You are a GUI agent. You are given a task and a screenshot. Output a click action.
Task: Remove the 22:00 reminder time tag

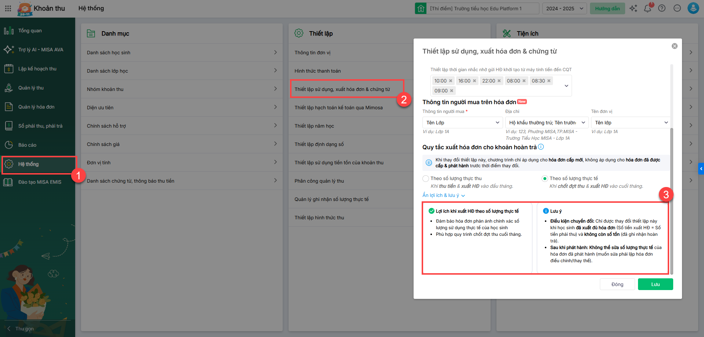[x=499, y=81]
